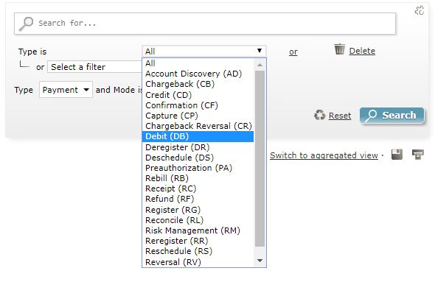Open the Select a filter dropdown
The height and width of the screenshot is (282, 435).
coord(95,67)
